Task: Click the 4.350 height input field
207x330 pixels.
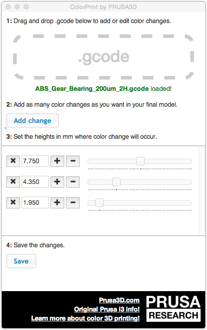Action: tap(35, 182)
